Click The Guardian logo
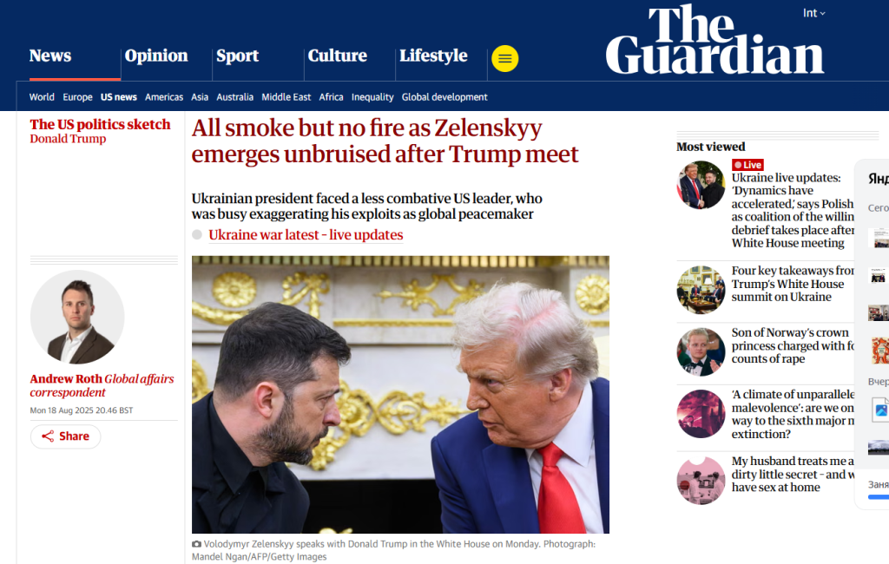The width and height of the screenshot is (889, 564). [x=714, y=40]
